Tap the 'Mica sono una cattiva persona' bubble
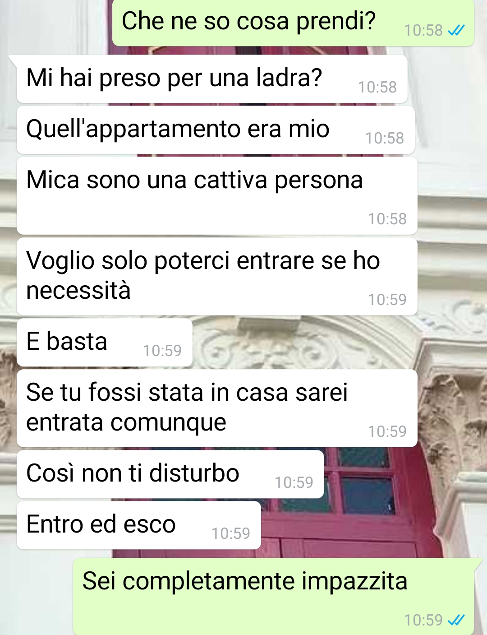This screenshot has height=635, width=487. (x=217, y=195)
